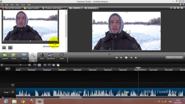Toggle Maintain aspect ratio checkbox

(44, 47)
